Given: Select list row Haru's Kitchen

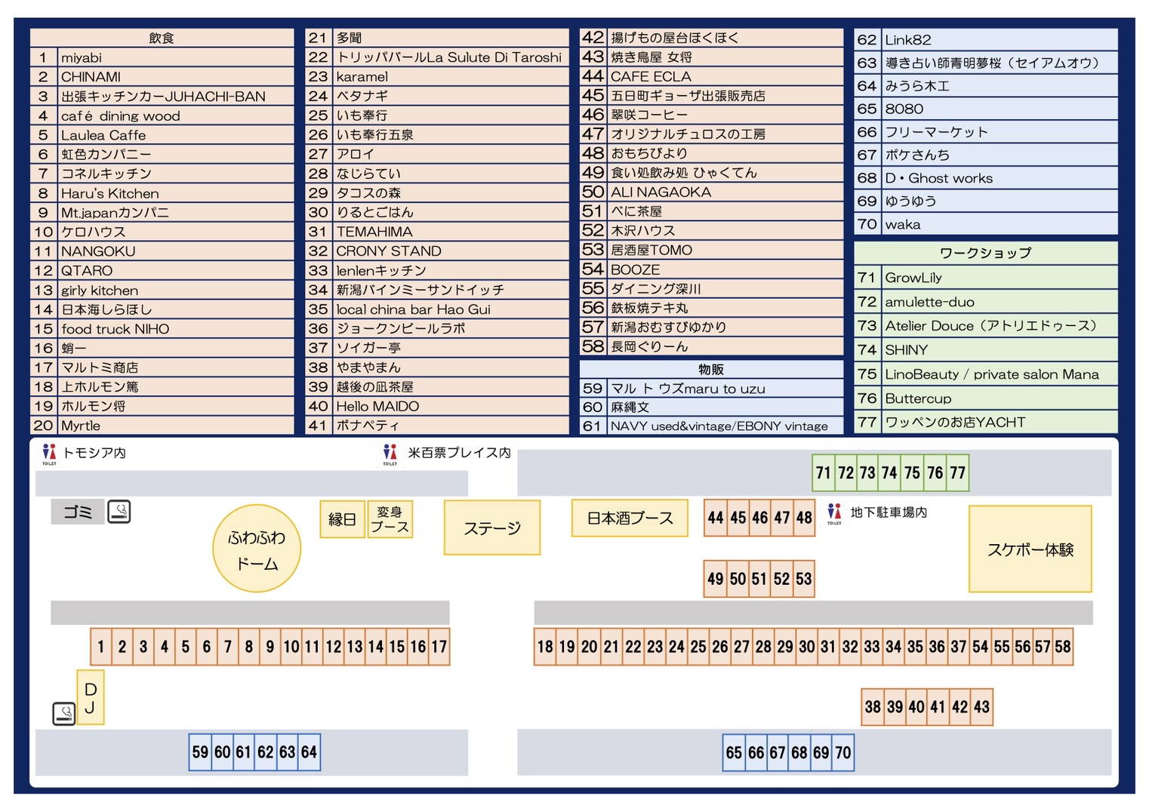Looking at the screenshot, I should [162, 193].
